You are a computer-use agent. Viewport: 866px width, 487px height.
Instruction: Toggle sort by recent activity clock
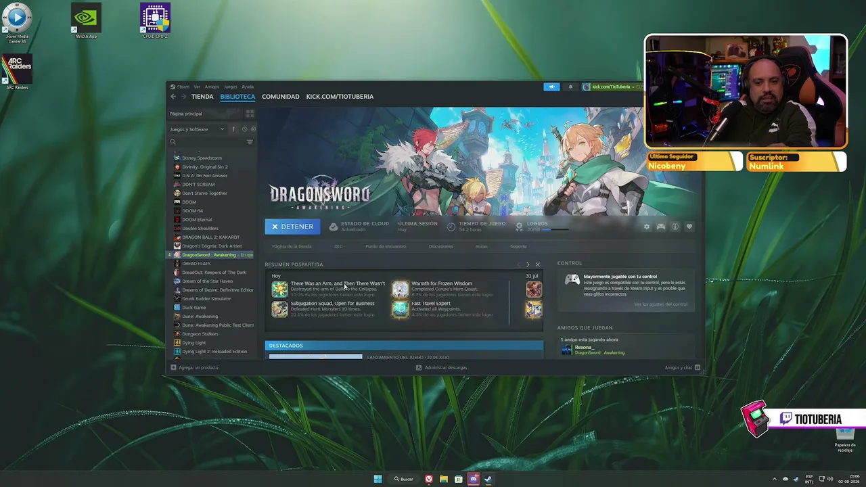pos(244,129)
